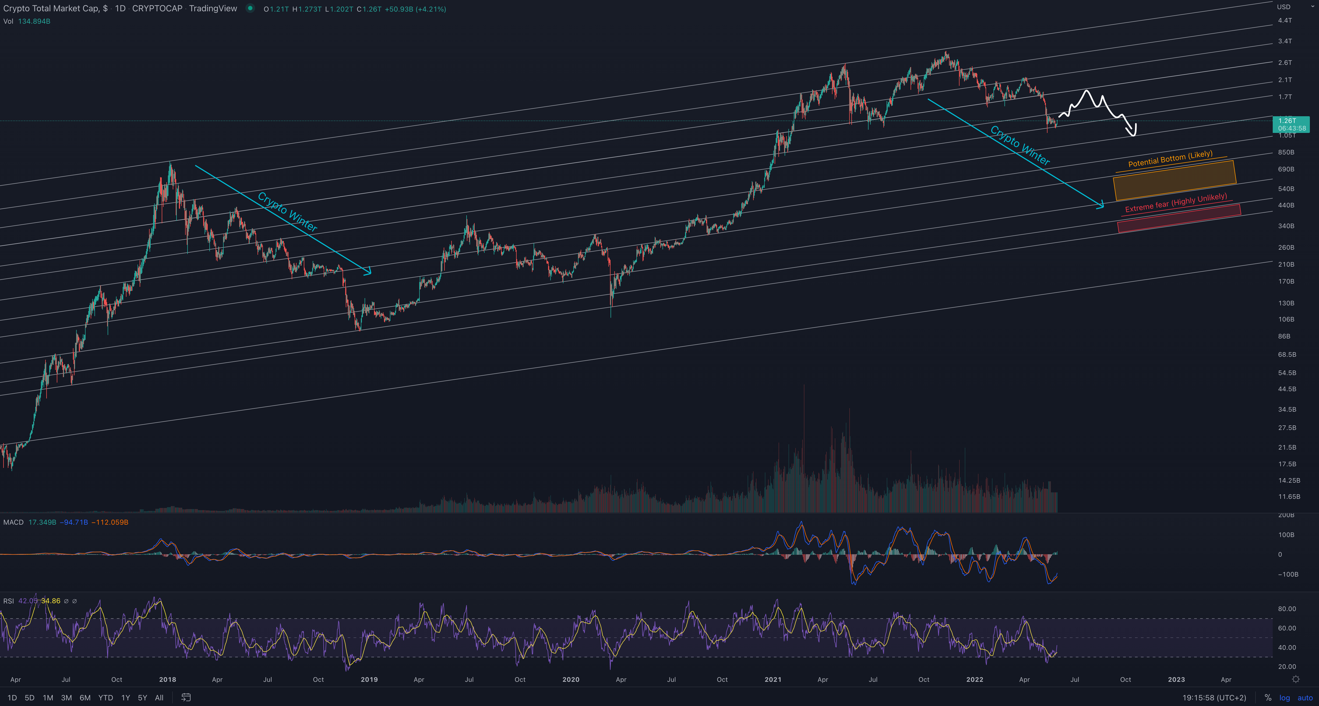Toggle percent scale mode
Image resolution: width=1319 pixels, height=706 pixels.
(1268, 697)
